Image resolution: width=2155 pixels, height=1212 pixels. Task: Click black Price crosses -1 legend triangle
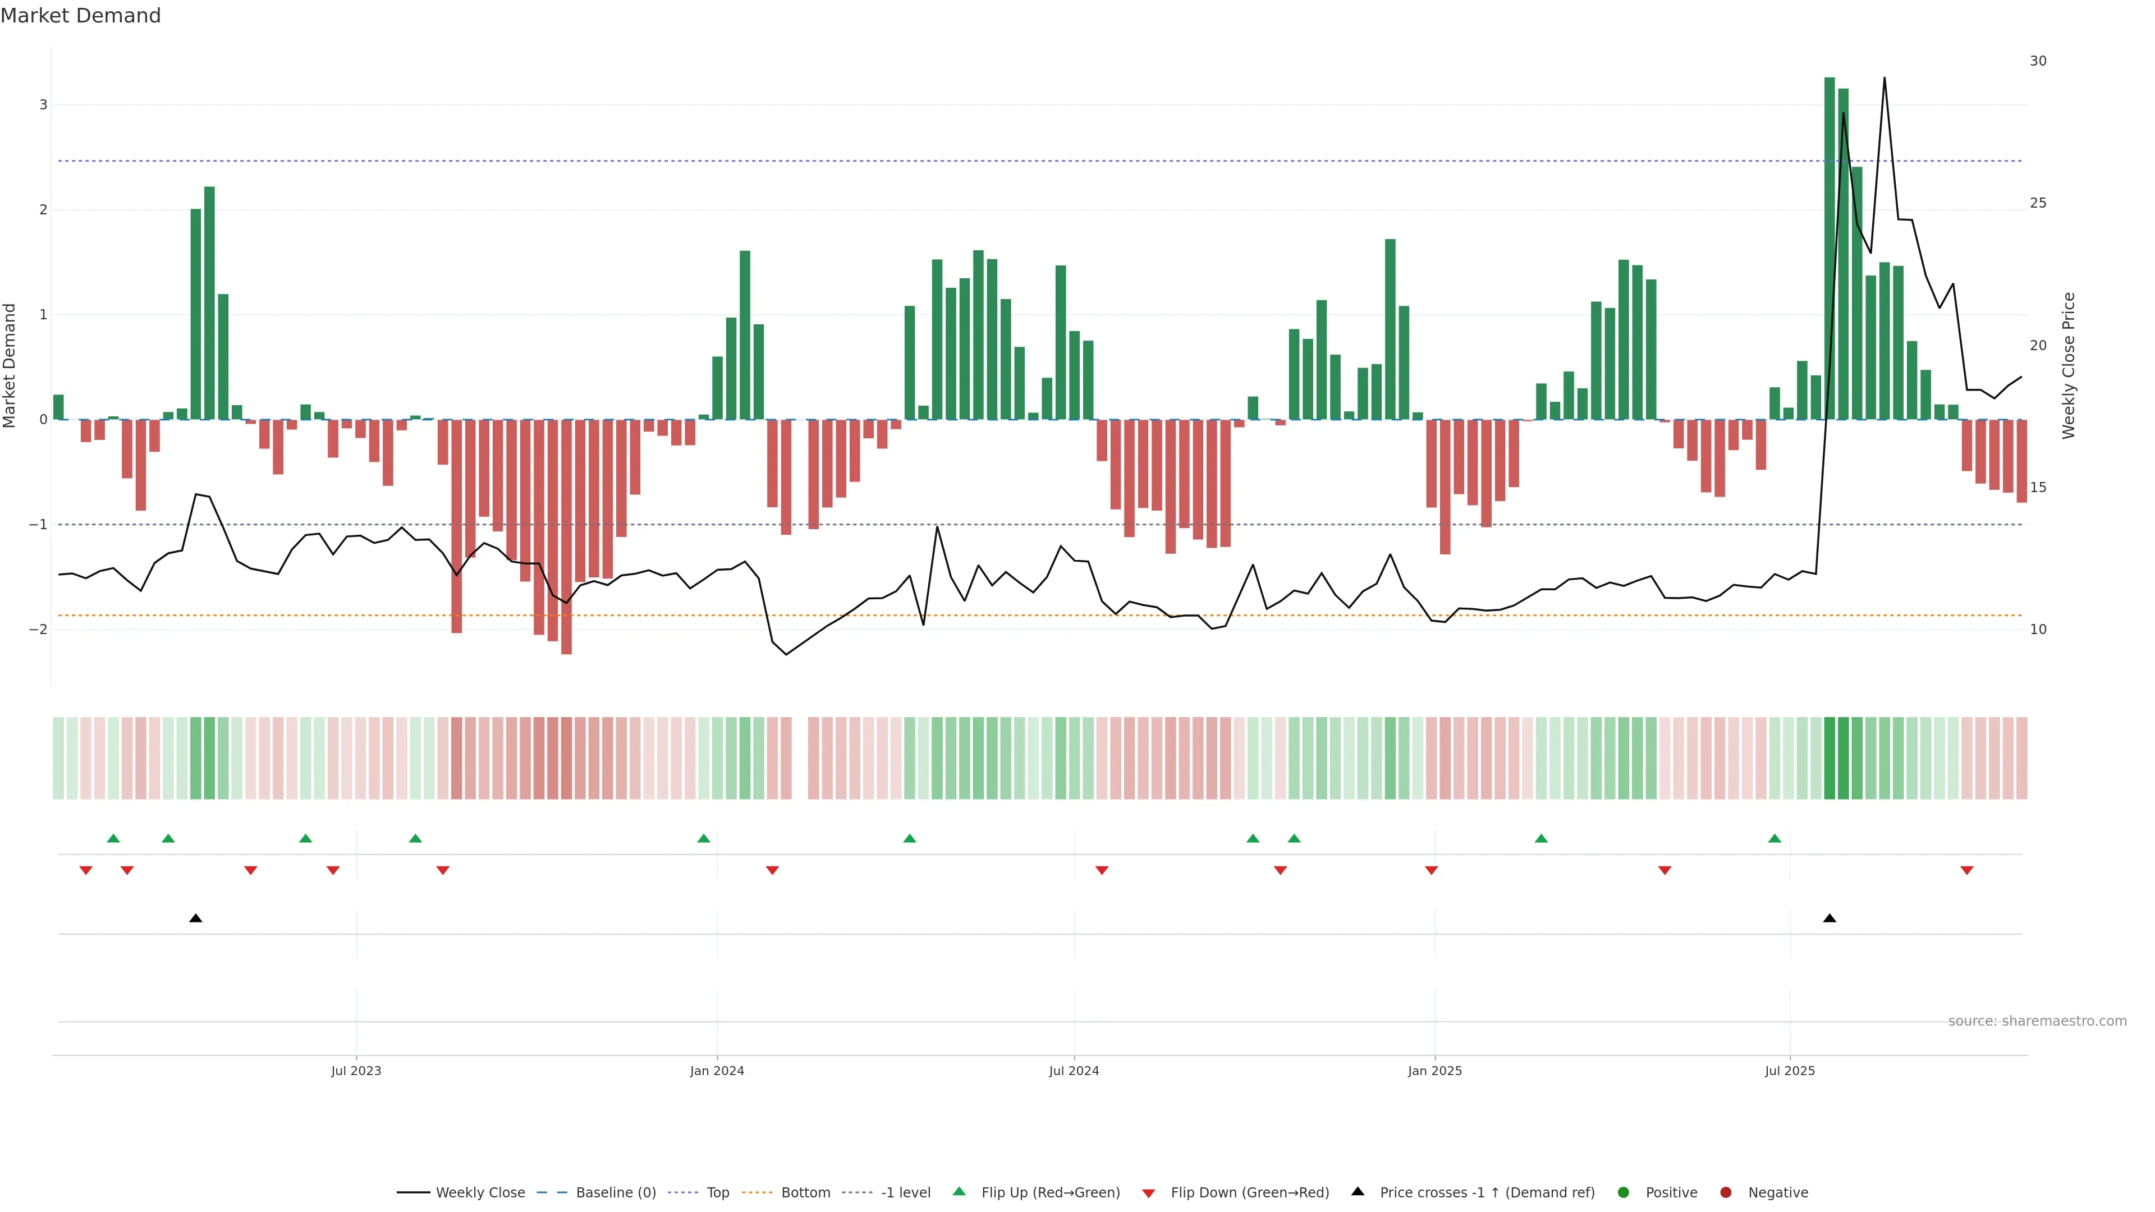1358,1191
